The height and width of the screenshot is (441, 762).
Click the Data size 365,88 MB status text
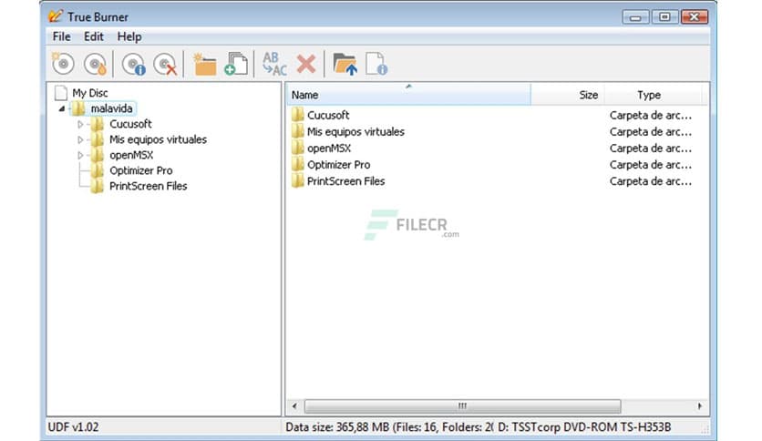(389, 427)
